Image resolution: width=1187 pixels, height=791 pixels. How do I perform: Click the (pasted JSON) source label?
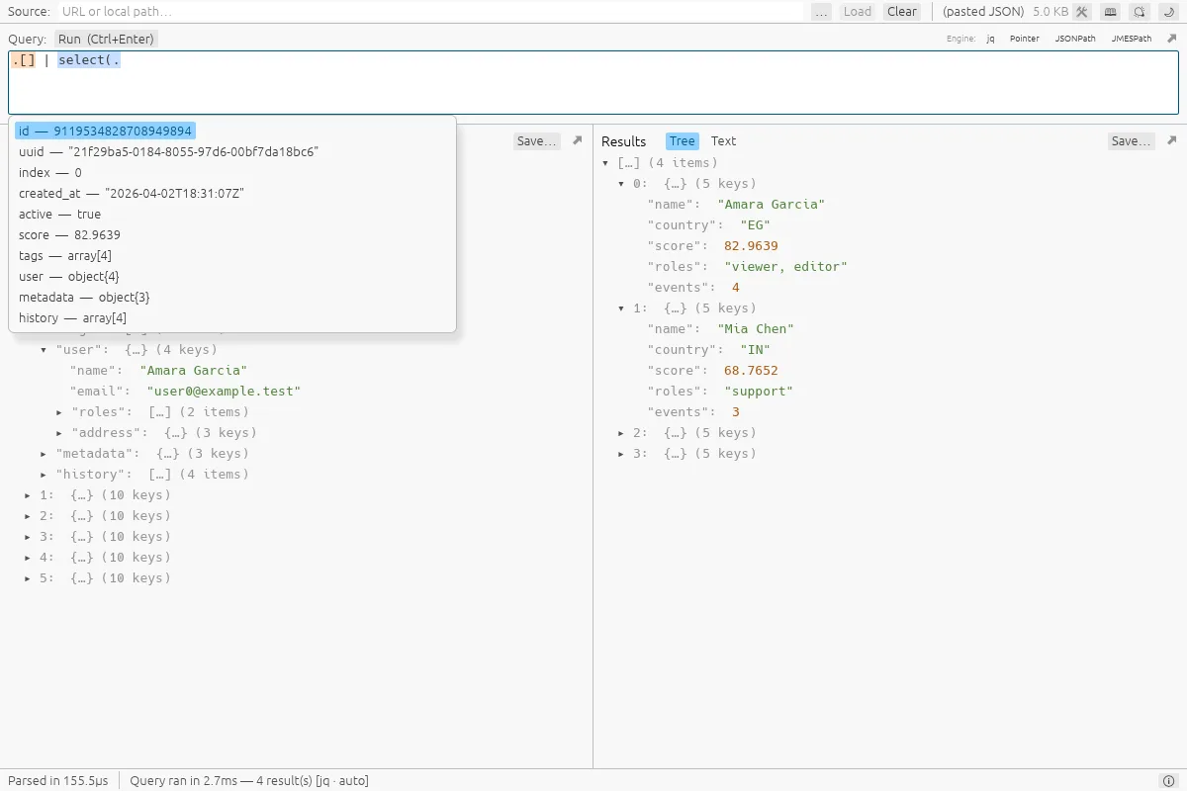(x=983, y=12)
